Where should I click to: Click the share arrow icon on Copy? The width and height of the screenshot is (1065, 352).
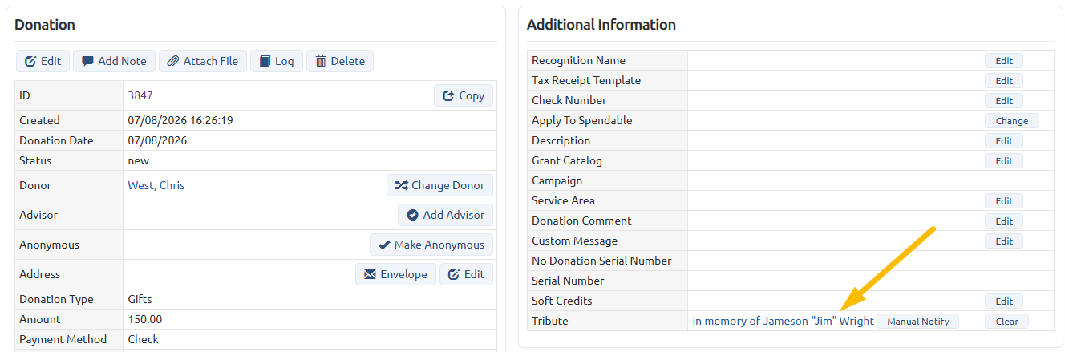tap(448, 95)
